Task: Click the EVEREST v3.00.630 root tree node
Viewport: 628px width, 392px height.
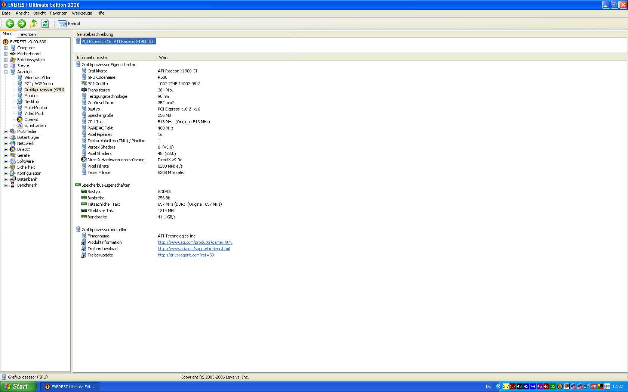Action: pos(28,42)
